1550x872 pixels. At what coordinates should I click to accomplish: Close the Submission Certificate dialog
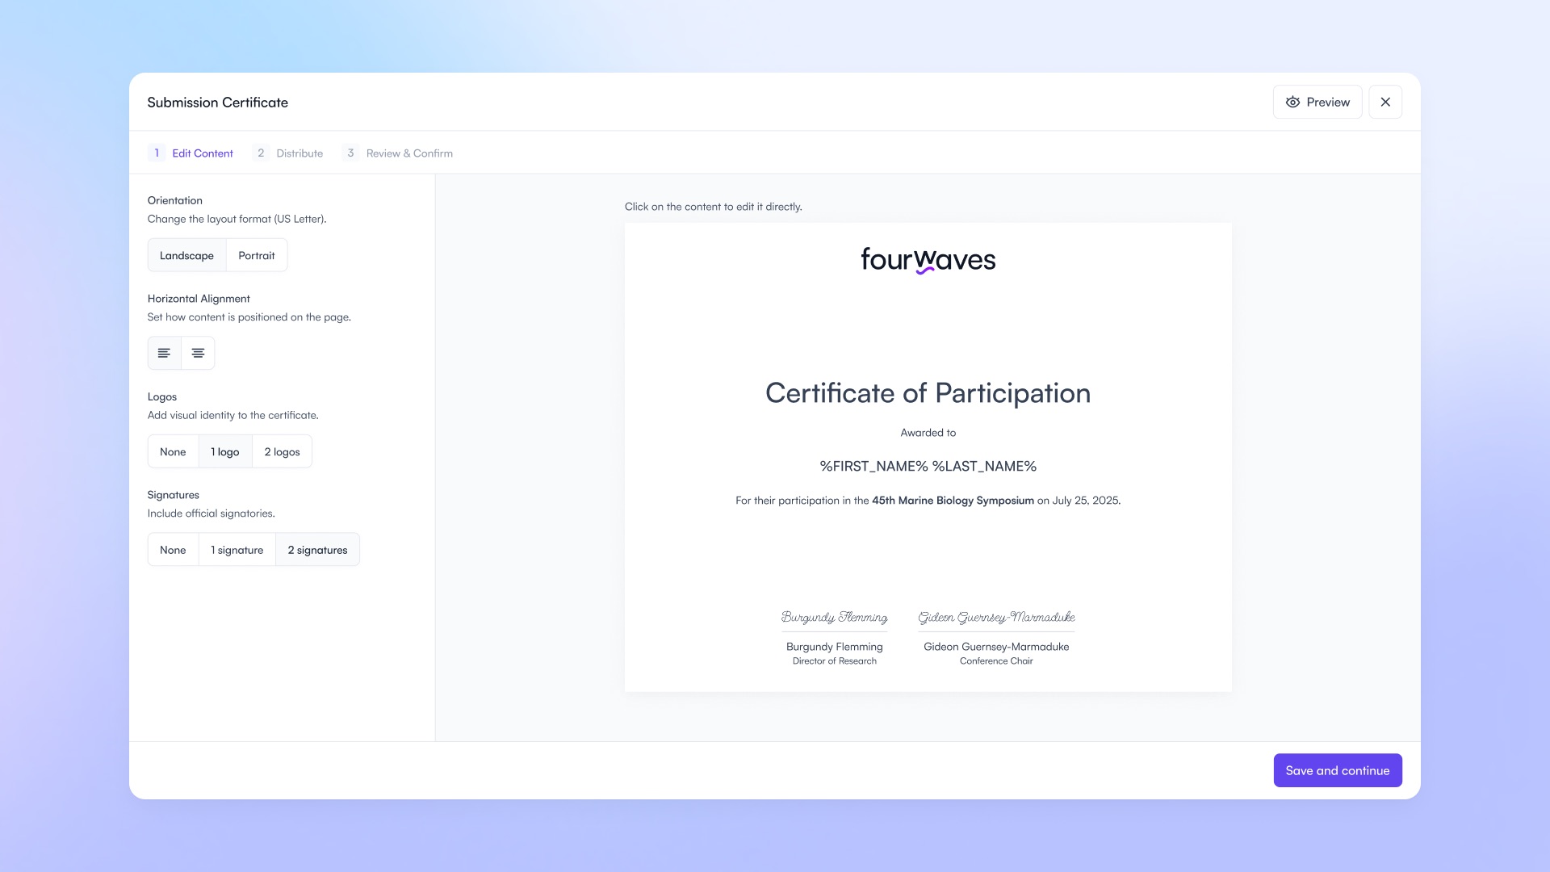click(1385, 102)
